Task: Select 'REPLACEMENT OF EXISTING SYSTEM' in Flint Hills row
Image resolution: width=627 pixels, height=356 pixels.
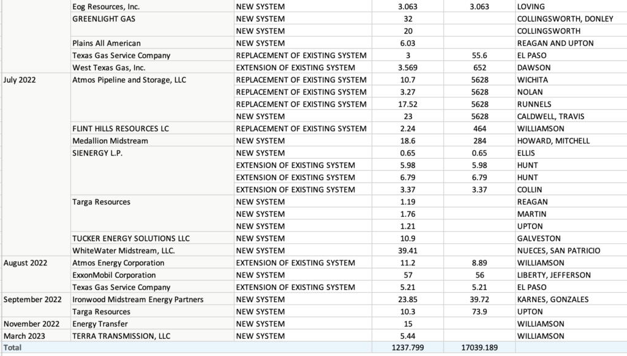Action: [x=302, y=129]
